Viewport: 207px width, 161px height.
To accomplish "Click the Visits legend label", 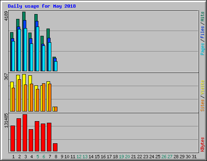I will click(x=203, y=87).
